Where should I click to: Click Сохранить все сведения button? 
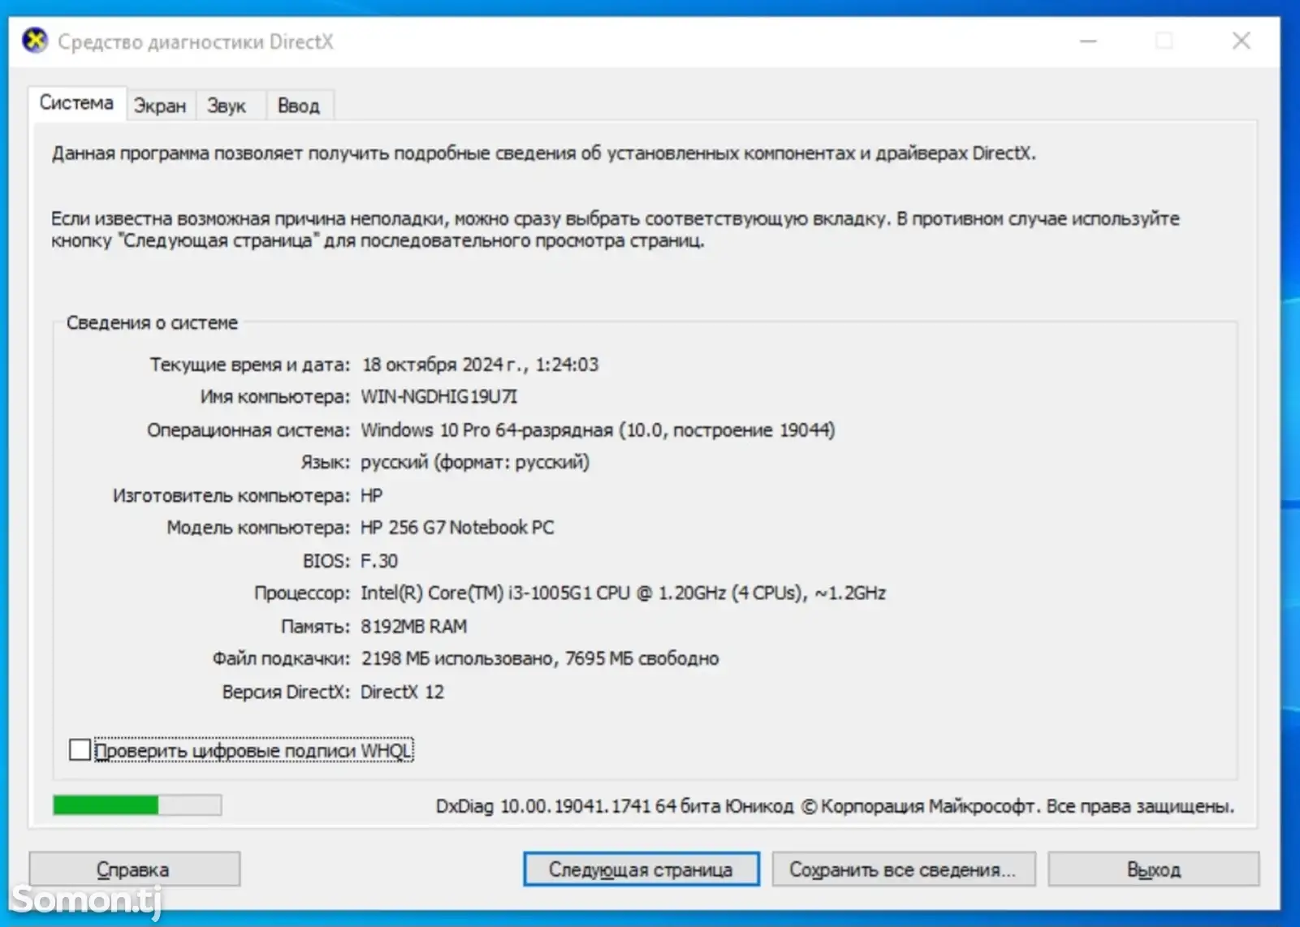point(903,869)
